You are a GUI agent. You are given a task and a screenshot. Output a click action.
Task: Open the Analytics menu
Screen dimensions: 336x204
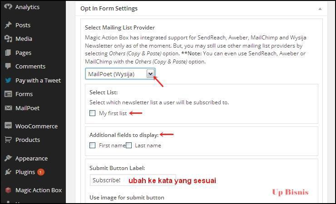(x=27, y=7)
